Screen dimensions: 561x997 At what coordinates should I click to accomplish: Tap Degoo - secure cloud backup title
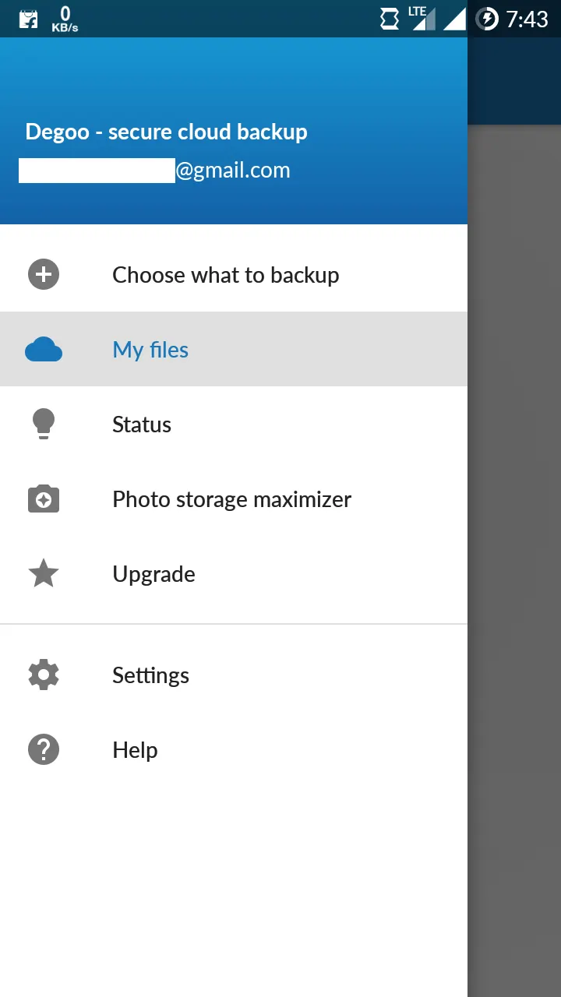click(x=166, y=132)
